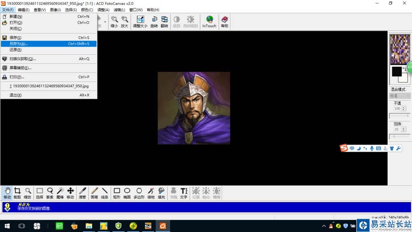Open recent file 1930000139246...950.jpg
Viewport: 412px width, 232px height.
(x=49, y=86)
